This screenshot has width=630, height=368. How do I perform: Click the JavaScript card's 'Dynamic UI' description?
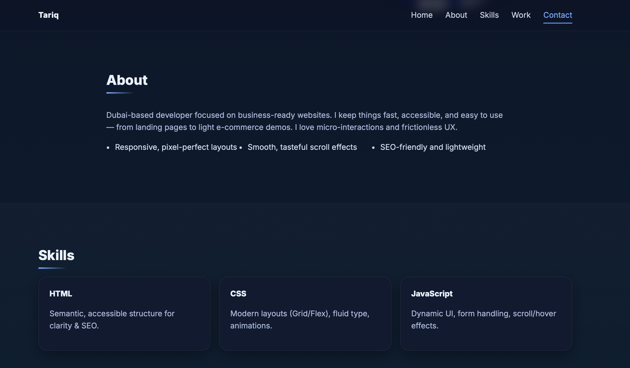(x=483, y=319)
